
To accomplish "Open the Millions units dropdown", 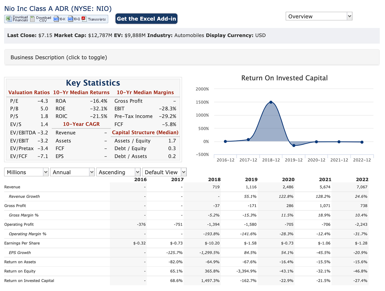I will [26, 172].
